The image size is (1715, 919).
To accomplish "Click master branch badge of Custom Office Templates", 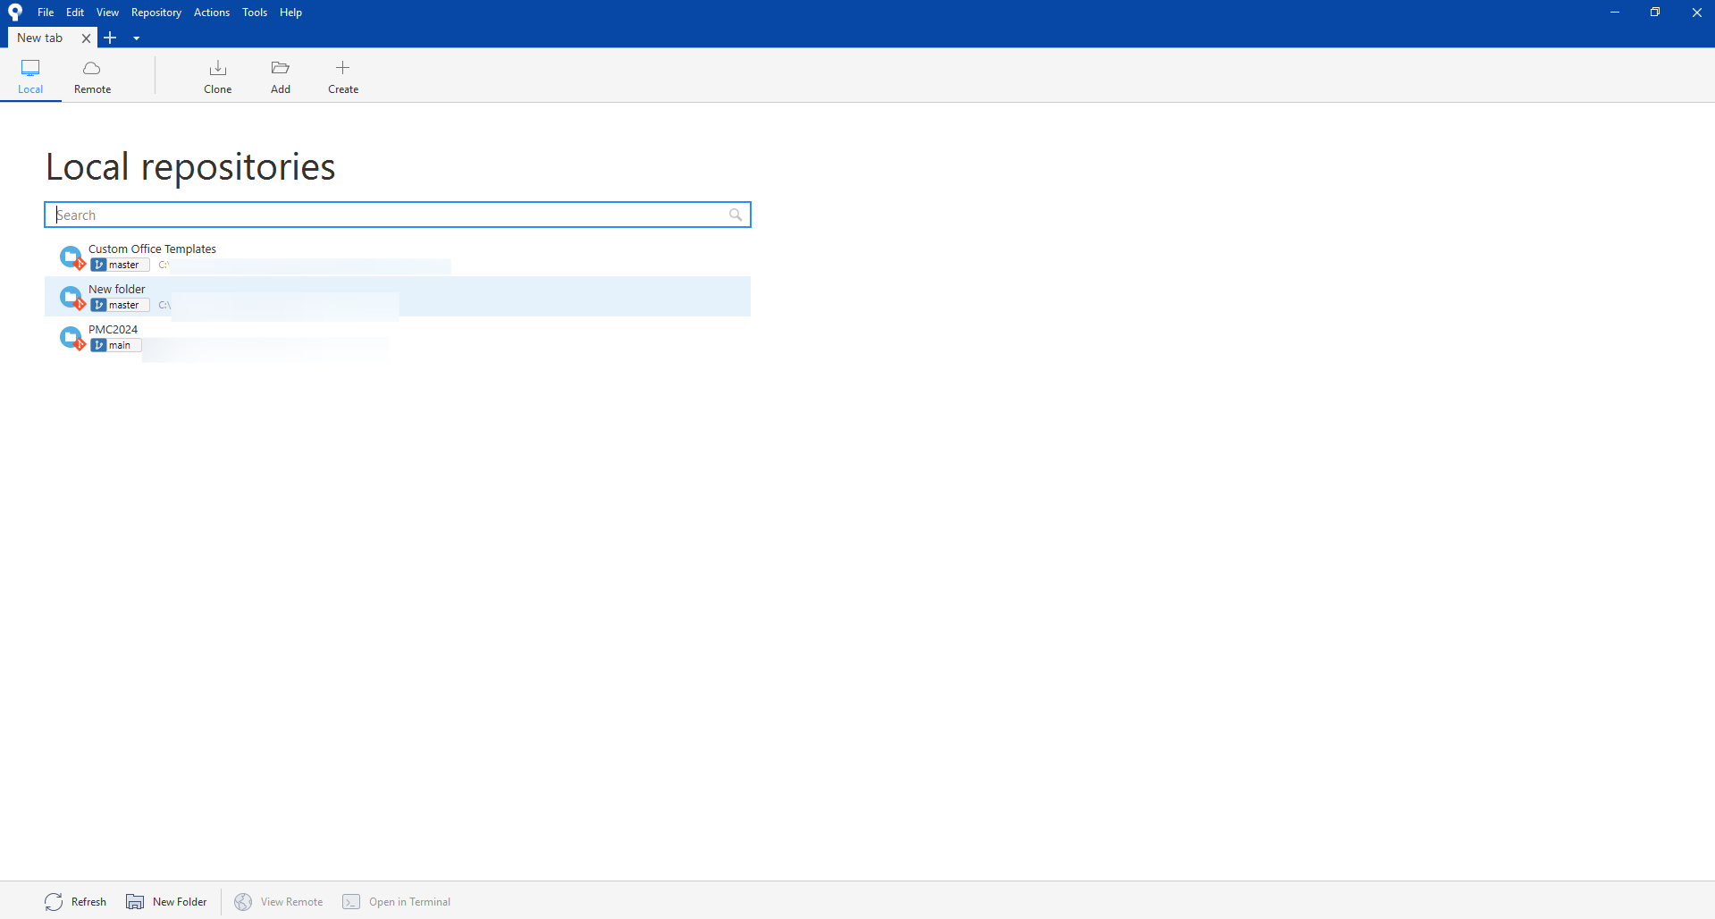I will [x=120, y=265].
